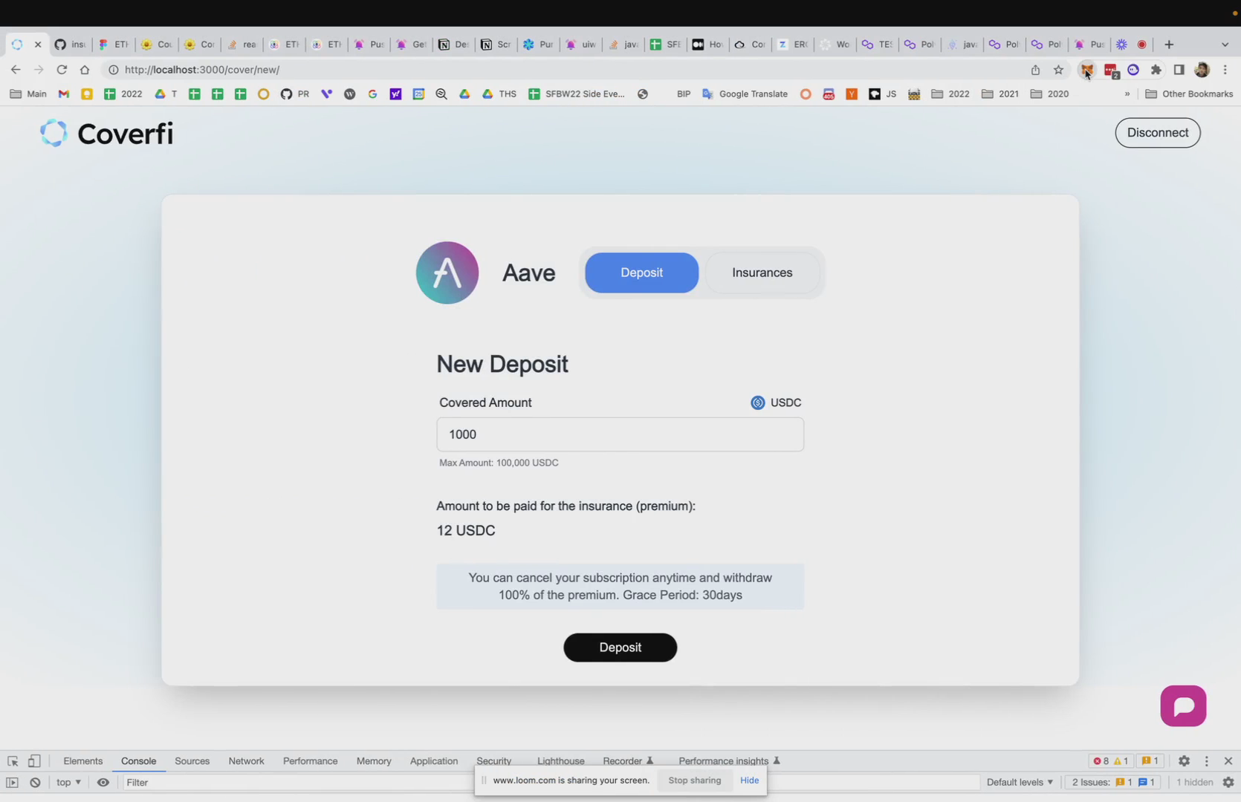This screenshot has width=1241, height=802.
Task: Open the 2020 bookmarks folder
Action: [1049, 94]
